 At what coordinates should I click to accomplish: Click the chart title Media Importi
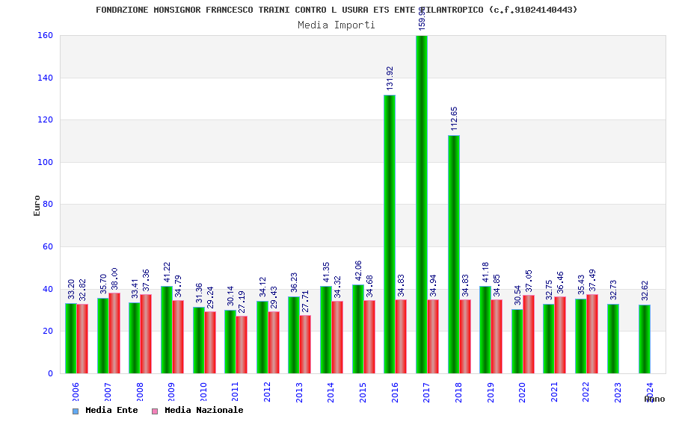tap(336, 25)
